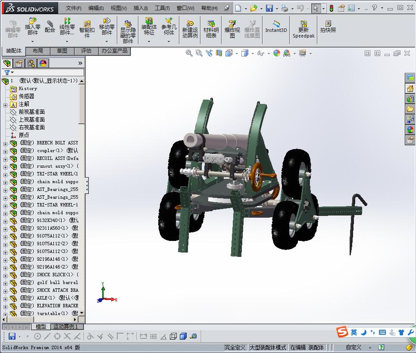The image size is (416, 353).
Task: Open the 文件(F) menu
Action: point(73,8)
